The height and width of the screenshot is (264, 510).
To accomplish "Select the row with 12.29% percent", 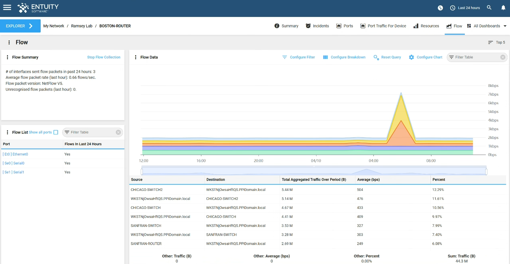I will 318,190.
